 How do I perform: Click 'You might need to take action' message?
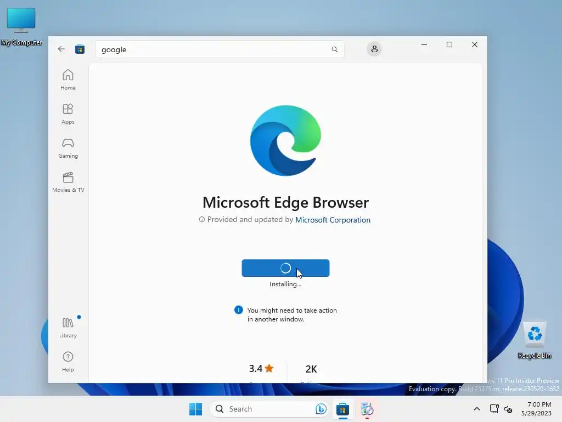coord(292,315)
